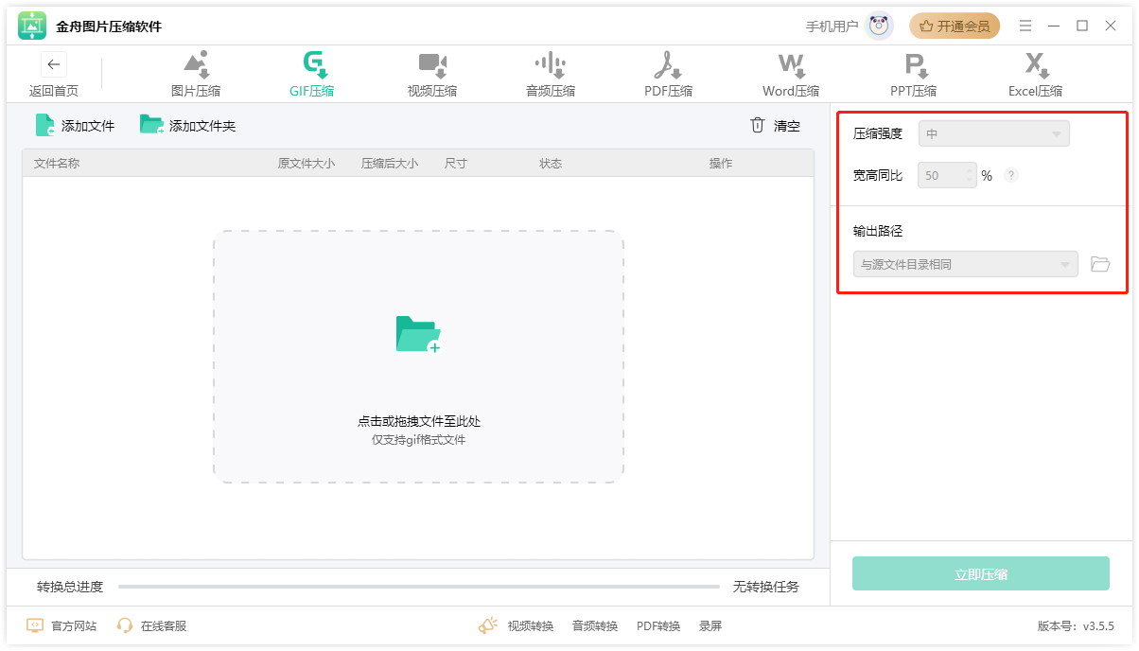The height and width of the screenshot is (651, 1139).
Task: Adjust the 宽高同比 percentage value
Action: click(x=946, y=175)
